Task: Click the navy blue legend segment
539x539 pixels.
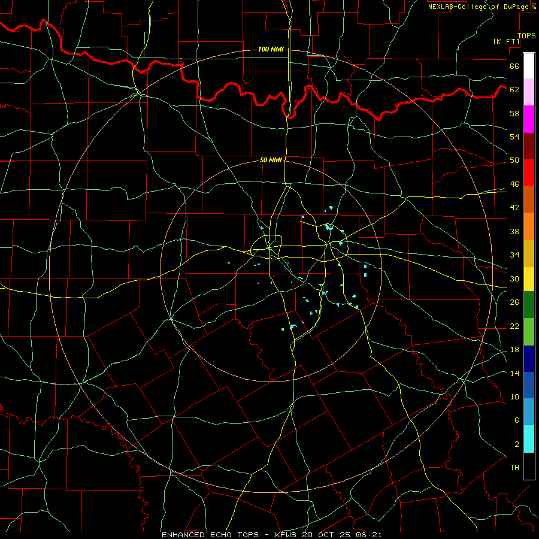Action: click(529, 359)
